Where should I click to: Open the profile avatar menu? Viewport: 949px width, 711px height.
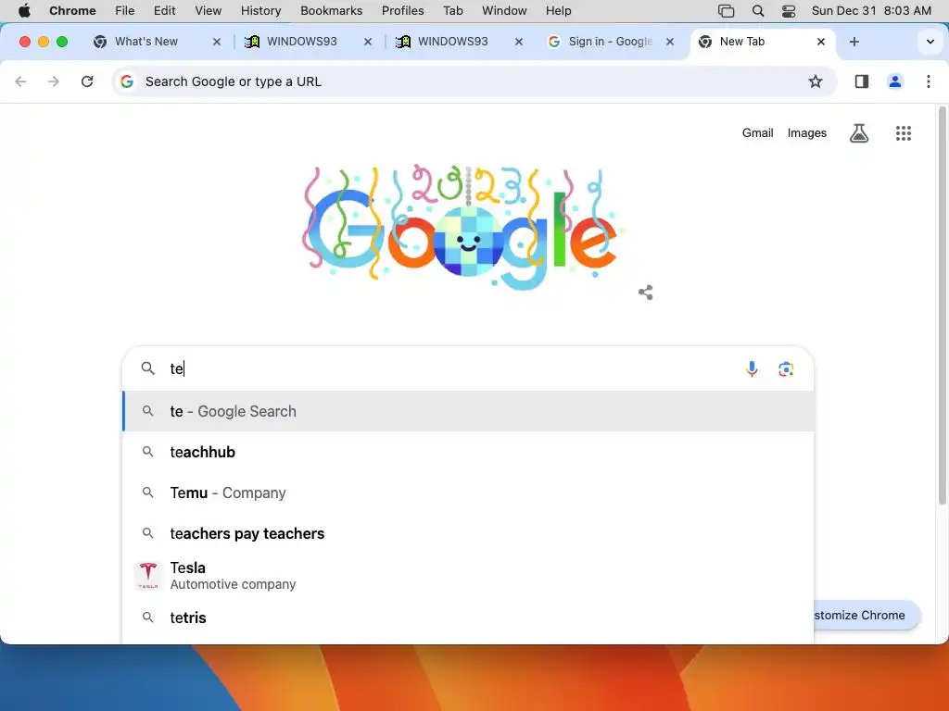point(895,81)
